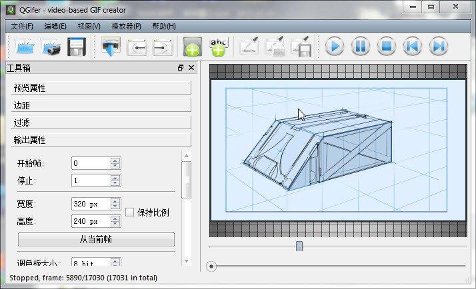Click the save floppy disk icon
The width and height of the screenshot is (476, 289).
(76, 47)
